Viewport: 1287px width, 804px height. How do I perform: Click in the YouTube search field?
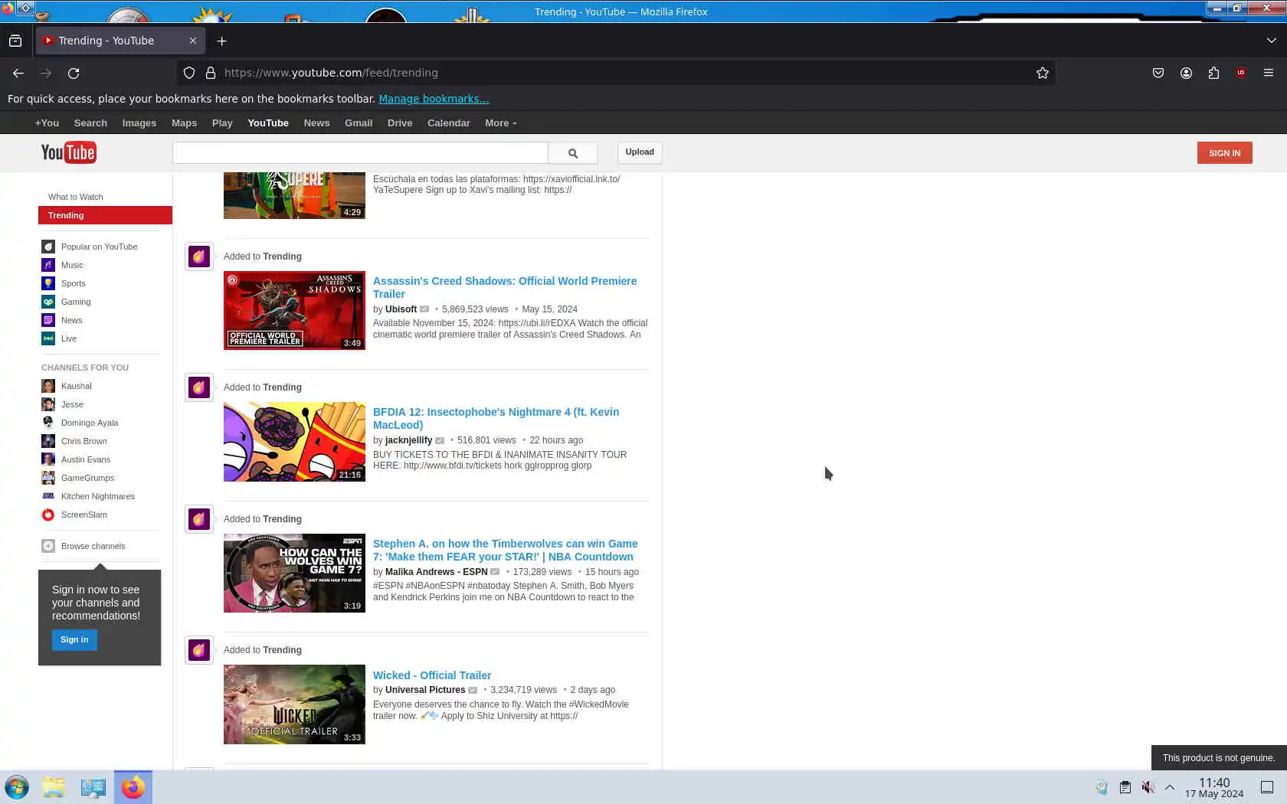point(360,152)
